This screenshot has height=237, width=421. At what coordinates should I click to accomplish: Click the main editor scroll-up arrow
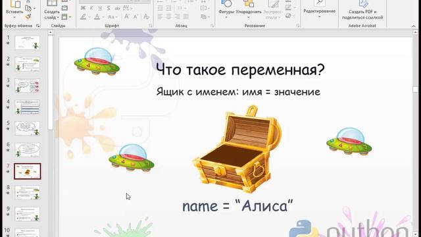point(415,32)
